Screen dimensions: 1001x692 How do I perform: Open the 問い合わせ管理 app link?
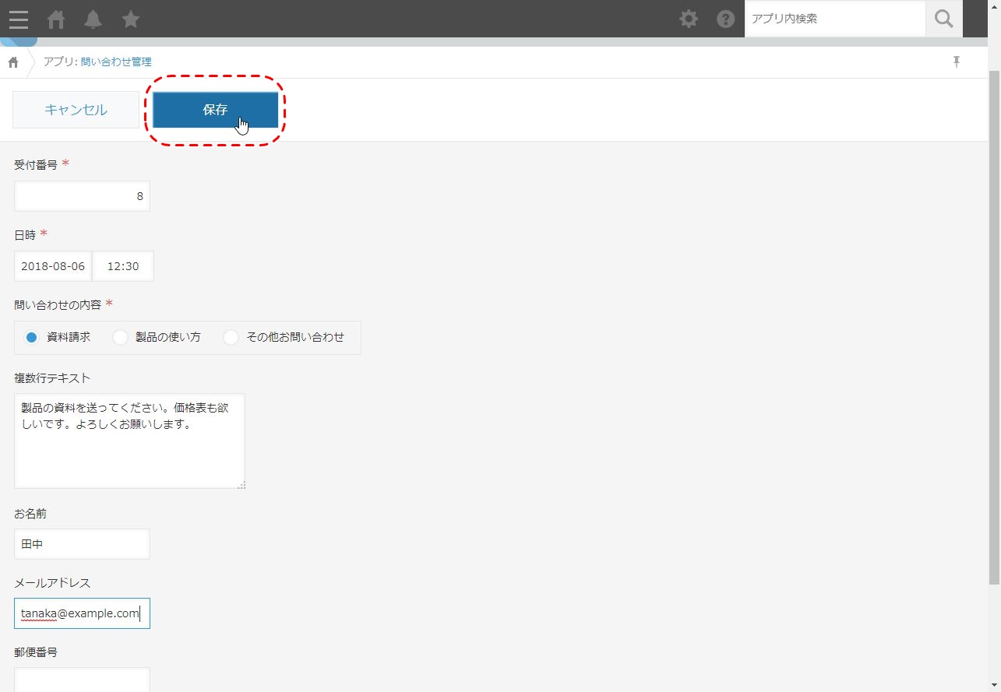pyautogui.click(x=116, y=61)
